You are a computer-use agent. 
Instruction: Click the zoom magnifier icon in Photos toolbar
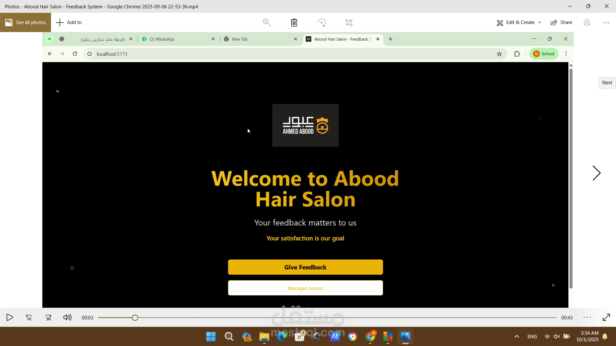[x=267, y=22]
